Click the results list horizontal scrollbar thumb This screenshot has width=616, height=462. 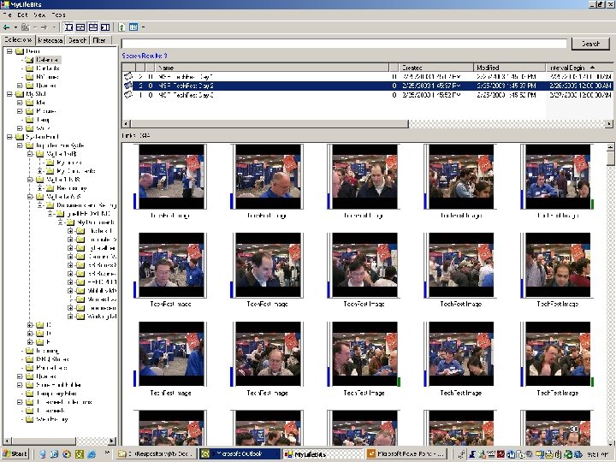[x=269, y=124]
